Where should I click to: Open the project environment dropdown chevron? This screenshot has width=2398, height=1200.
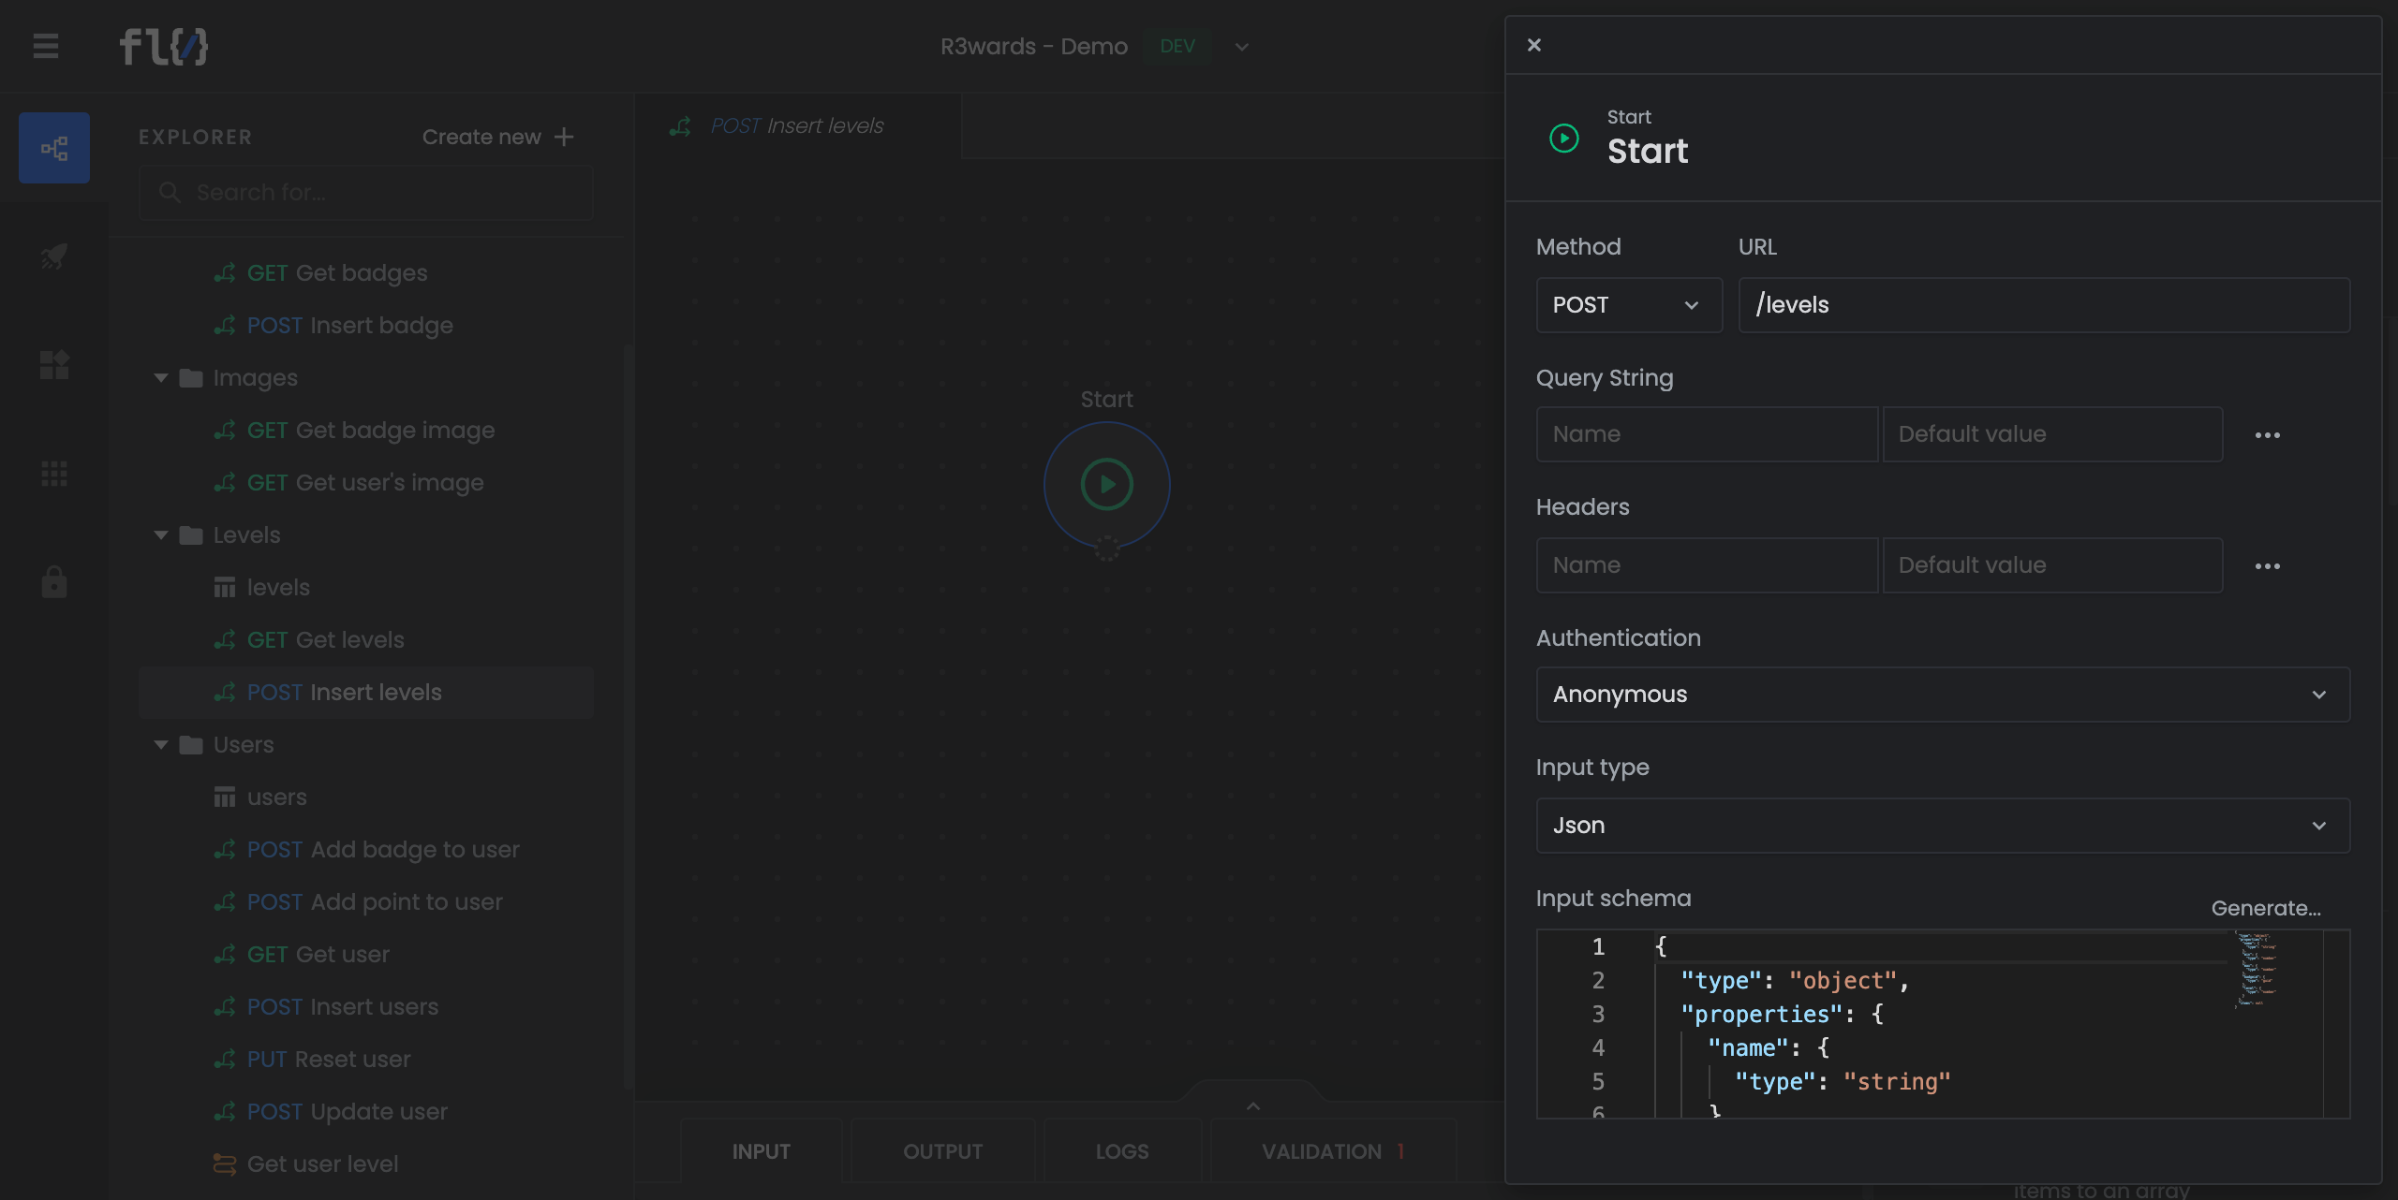coord(1242,47)
